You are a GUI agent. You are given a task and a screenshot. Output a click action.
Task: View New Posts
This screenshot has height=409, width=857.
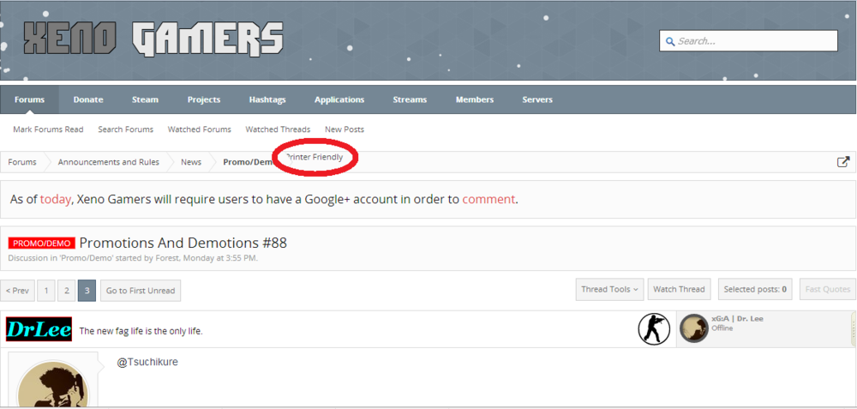(345, 129)
